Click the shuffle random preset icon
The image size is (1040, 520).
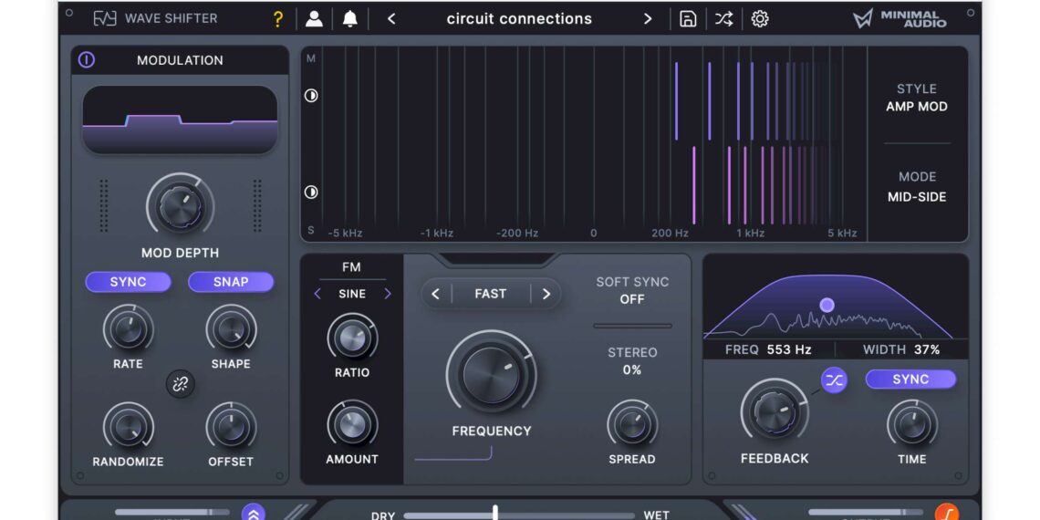pyautogui.click(x=723, y=19)
